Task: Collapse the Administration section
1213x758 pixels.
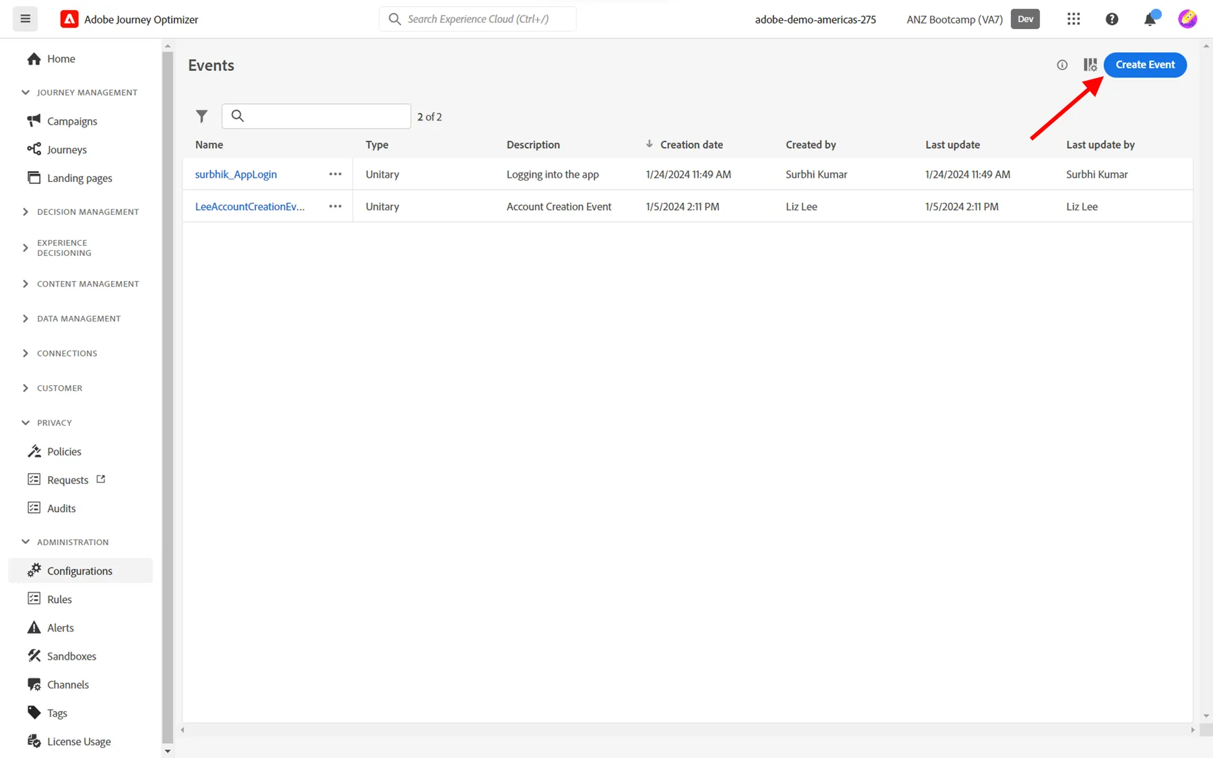Action: (65, 542)
